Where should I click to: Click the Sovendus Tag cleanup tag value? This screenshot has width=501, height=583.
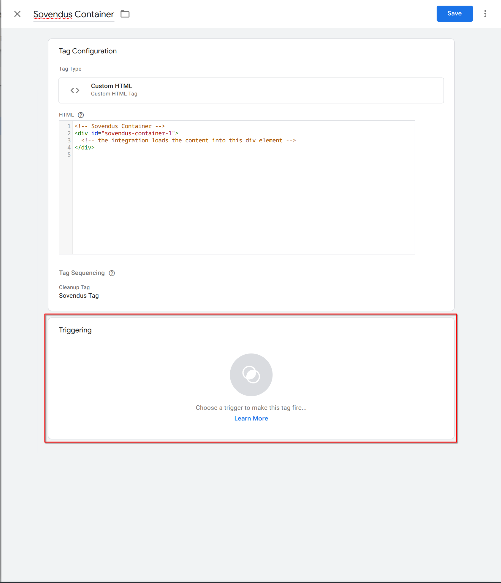pos(79,296)
